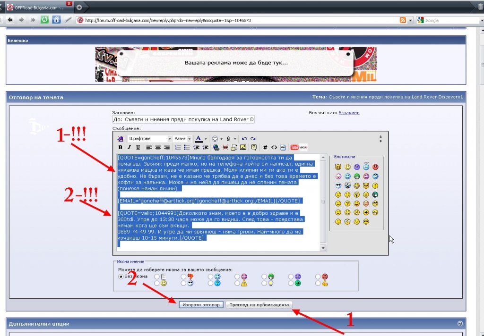The image size is (484, 336).
Task: Undo the last editor action
Action: coord(244,139)
